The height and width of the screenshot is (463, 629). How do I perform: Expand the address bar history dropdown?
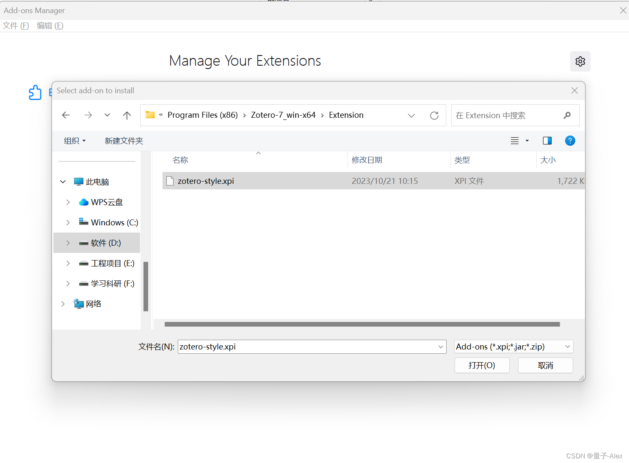(x=411, y=115)
